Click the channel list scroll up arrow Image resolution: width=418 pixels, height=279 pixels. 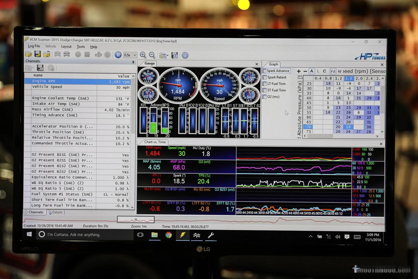pos(133,76)
